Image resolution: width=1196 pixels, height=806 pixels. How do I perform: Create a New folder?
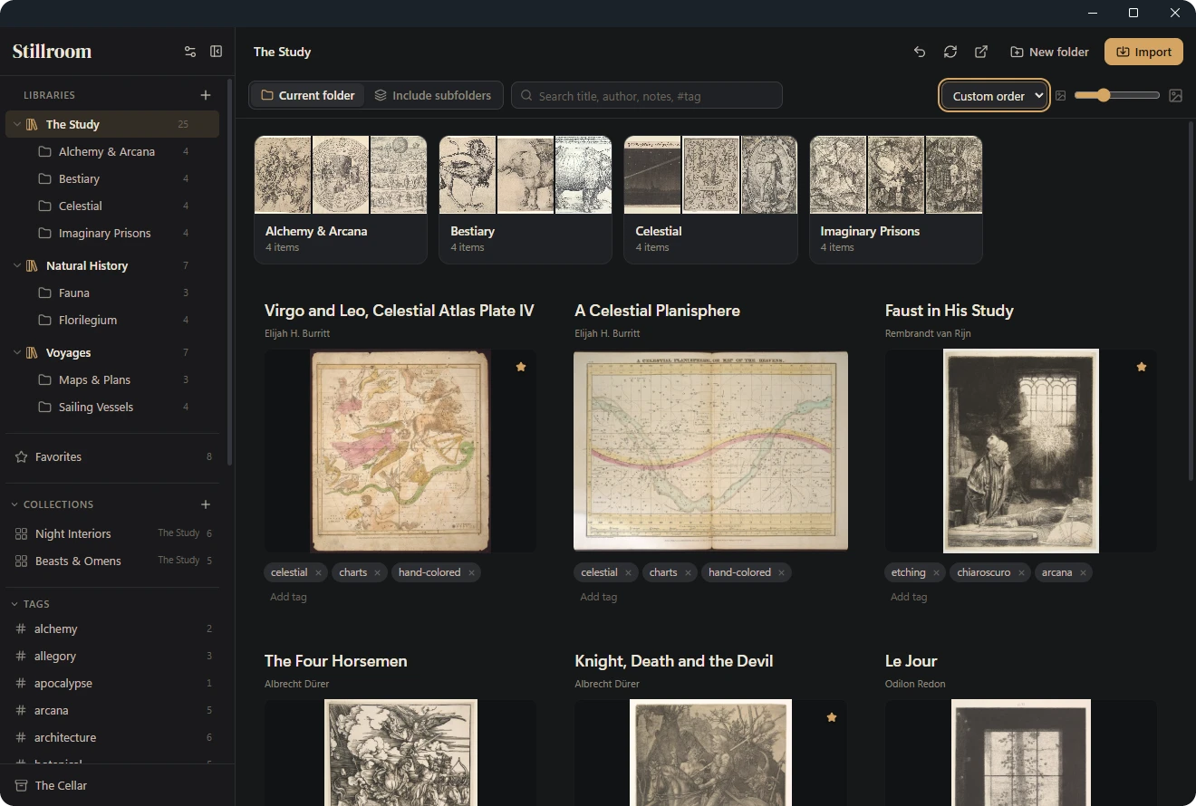point(1049,52)
